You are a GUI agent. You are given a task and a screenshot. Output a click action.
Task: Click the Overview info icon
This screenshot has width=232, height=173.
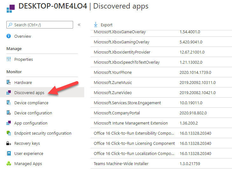[x=9, y=36]
